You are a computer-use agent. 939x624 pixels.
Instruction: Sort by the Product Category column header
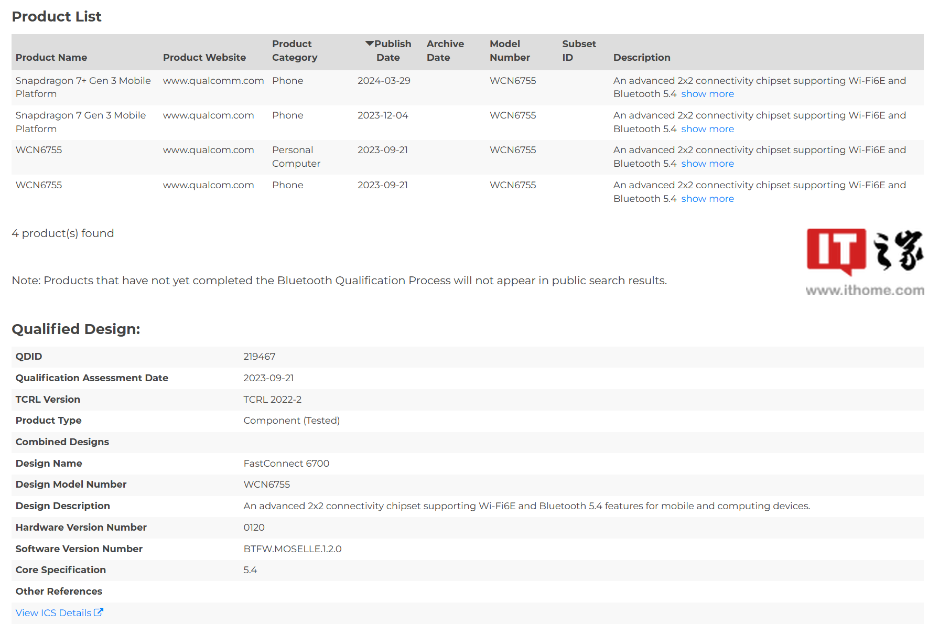295,51
